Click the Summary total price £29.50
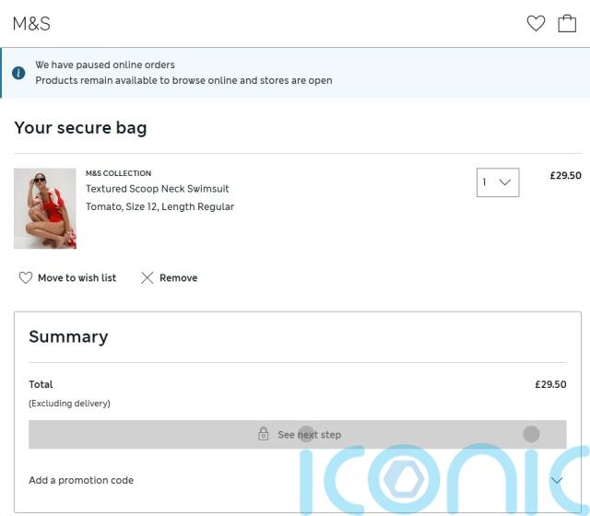 [x=550, y=384]
